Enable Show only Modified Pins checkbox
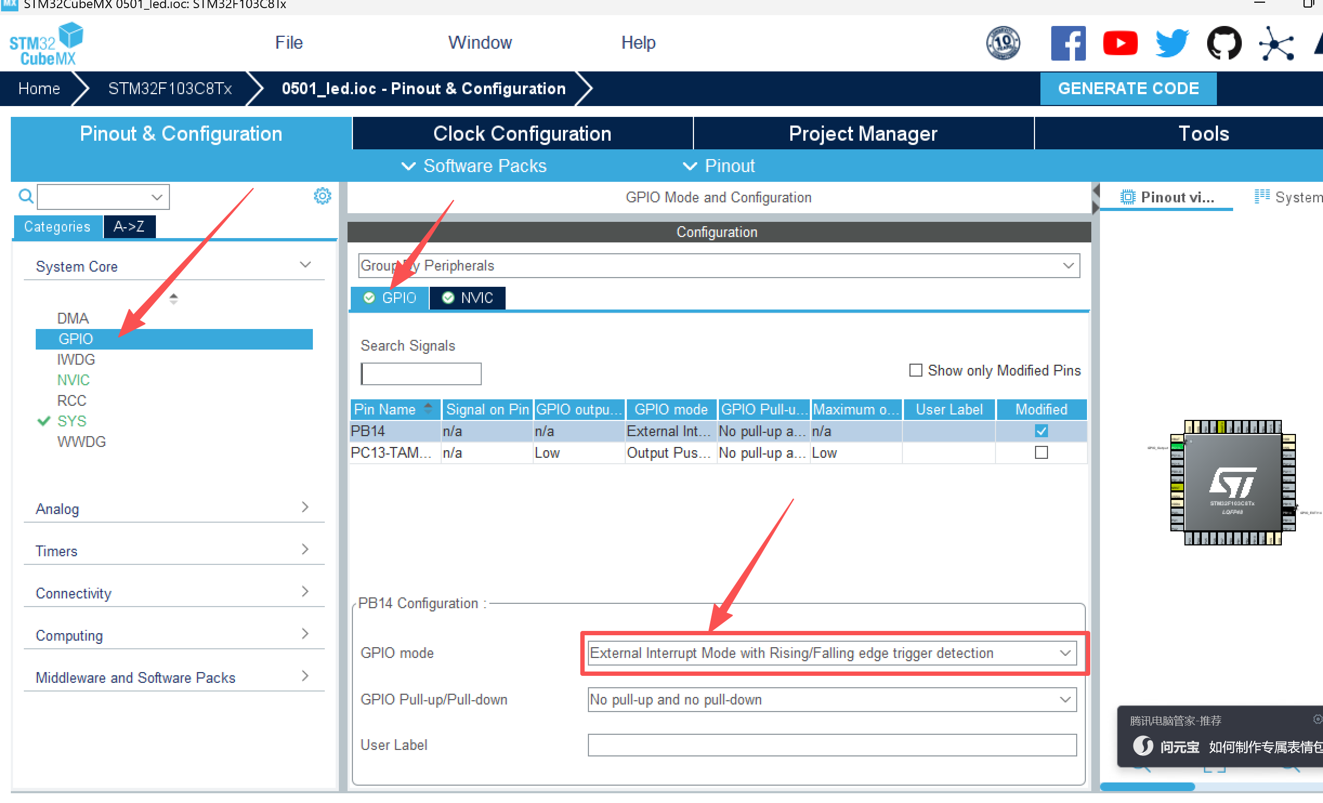The height and width of the screenshot is (803, 1323). click(915, 371)
